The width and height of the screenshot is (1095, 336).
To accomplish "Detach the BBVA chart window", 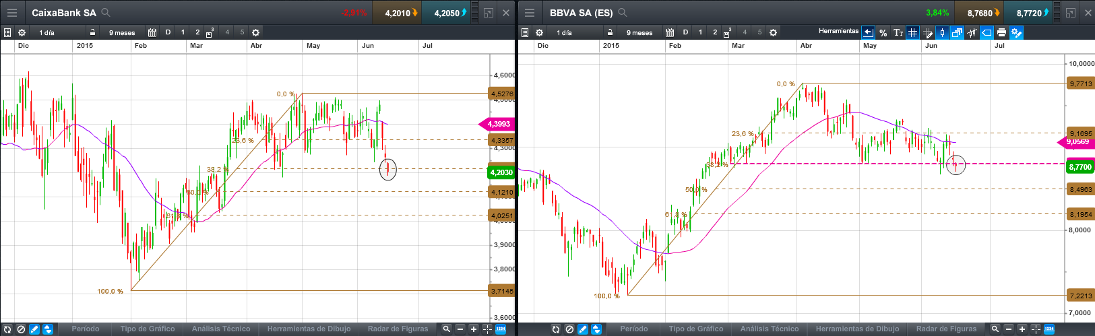I will [1070, 13].
